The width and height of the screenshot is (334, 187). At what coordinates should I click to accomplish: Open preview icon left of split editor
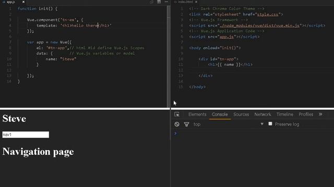(x=151, y=2)
